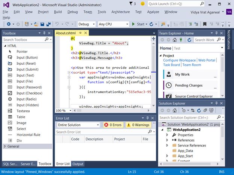This screenshot has height=175, width=234.
Task: Open the Architecture menu
Action: pyautogui.click(x=120, y=12)
